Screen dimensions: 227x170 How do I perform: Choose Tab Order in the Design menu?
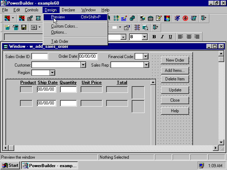click(x=75, y=41)
